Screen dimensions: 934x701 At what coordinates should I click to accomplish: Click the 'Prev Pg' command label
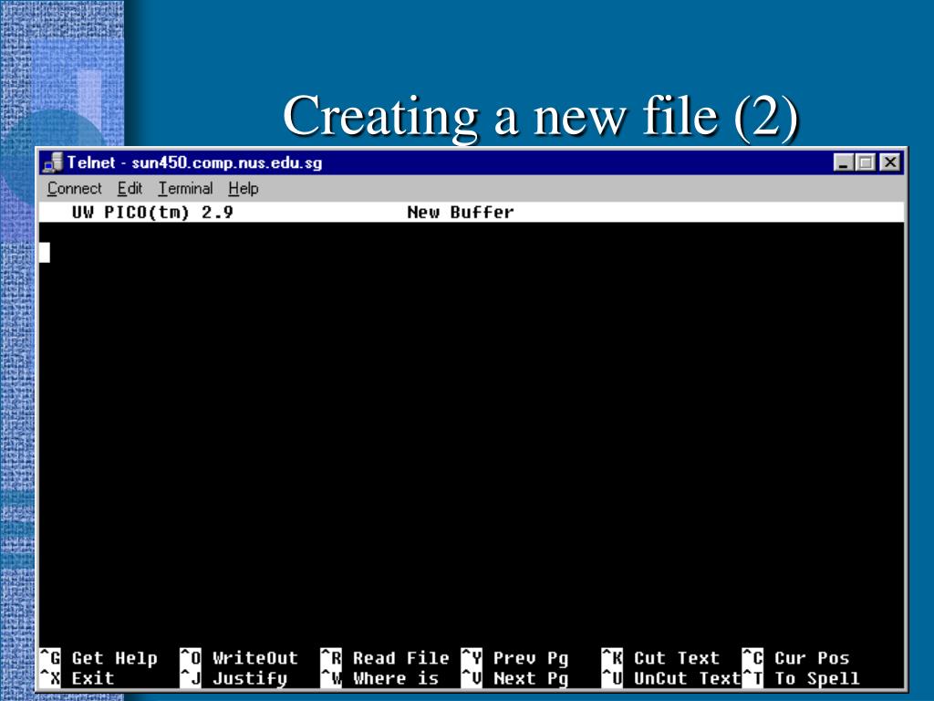[x=531, y=658]
